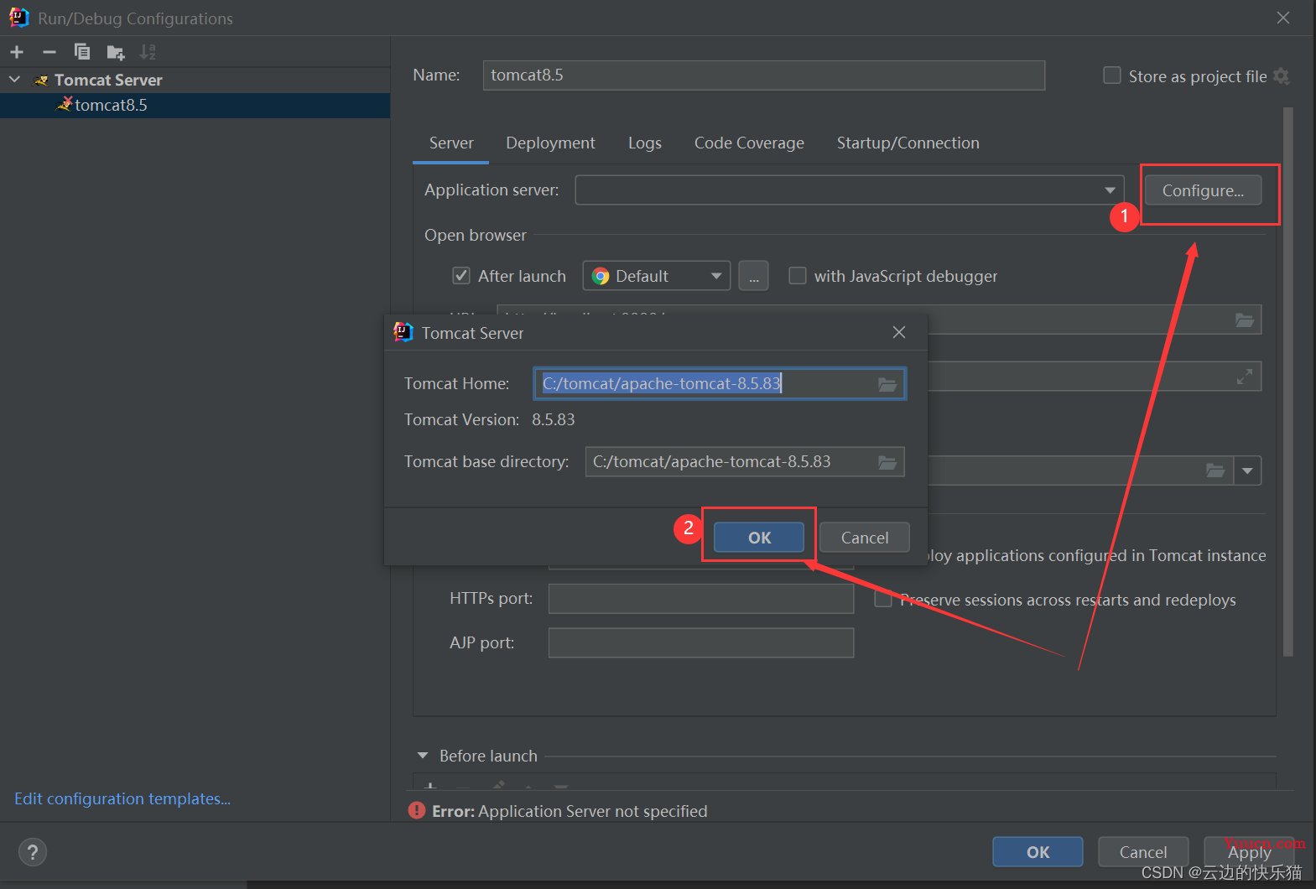Open the Application server dropdown
The width and height of the screenshot is (1316, 889).
click(1110, 190)
